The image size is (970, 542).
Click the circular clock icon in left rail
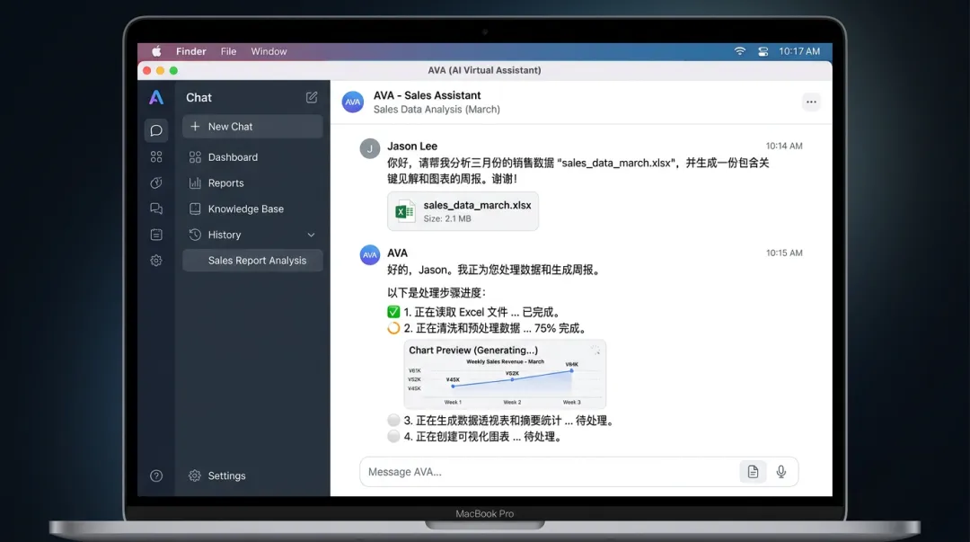tap(156, 182)
